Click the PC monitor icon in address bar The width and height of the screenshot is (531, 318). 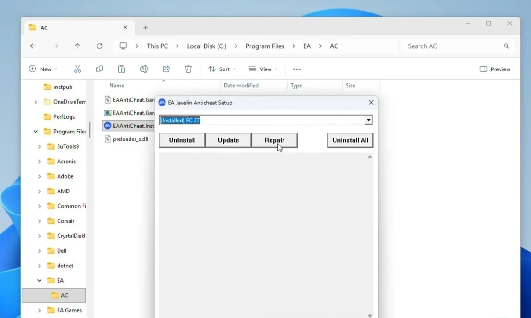click(123, 46)
